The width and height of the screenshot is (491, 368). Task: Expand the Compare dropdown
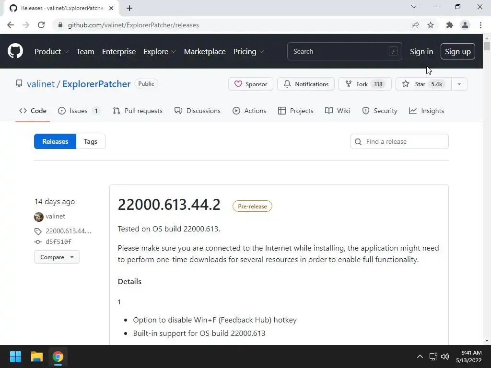point(57,257)
